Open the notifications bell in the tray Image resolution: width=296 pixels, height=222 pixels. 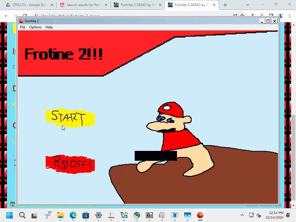click(x=288, y=215)
